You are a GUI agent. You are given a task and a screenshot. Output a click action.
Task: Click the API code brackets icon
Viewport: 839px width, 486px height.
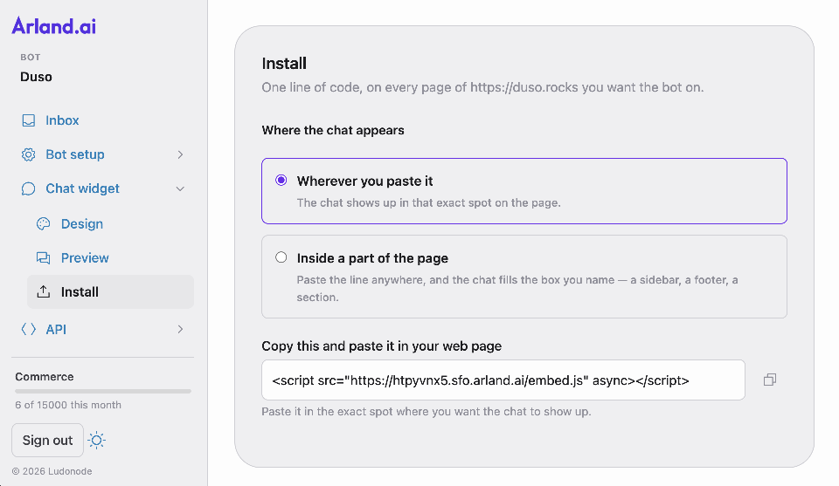click(x=28, y=329)
